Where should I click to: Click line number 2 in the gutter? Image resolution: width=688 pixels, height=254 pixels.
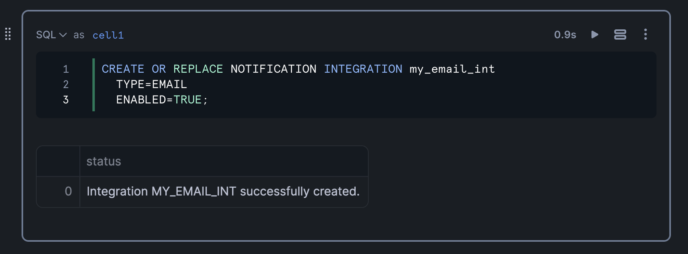pos(66,84)
